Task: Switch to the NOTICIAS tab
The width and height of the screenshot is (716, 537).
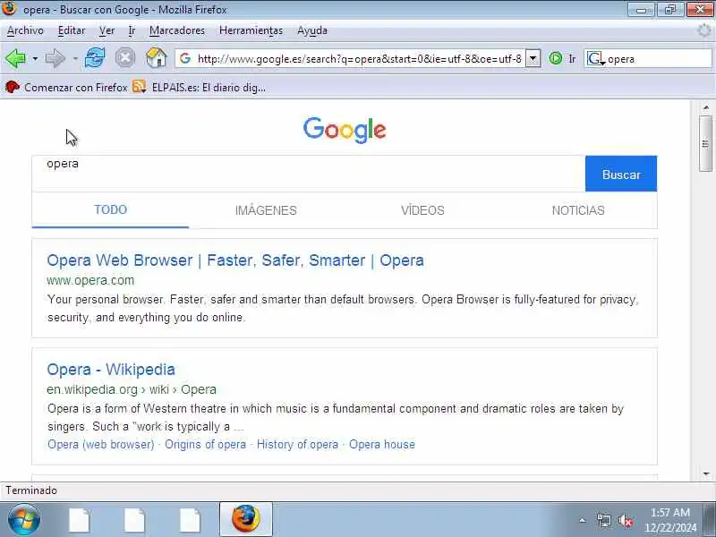Action: [x=578, y=210]
